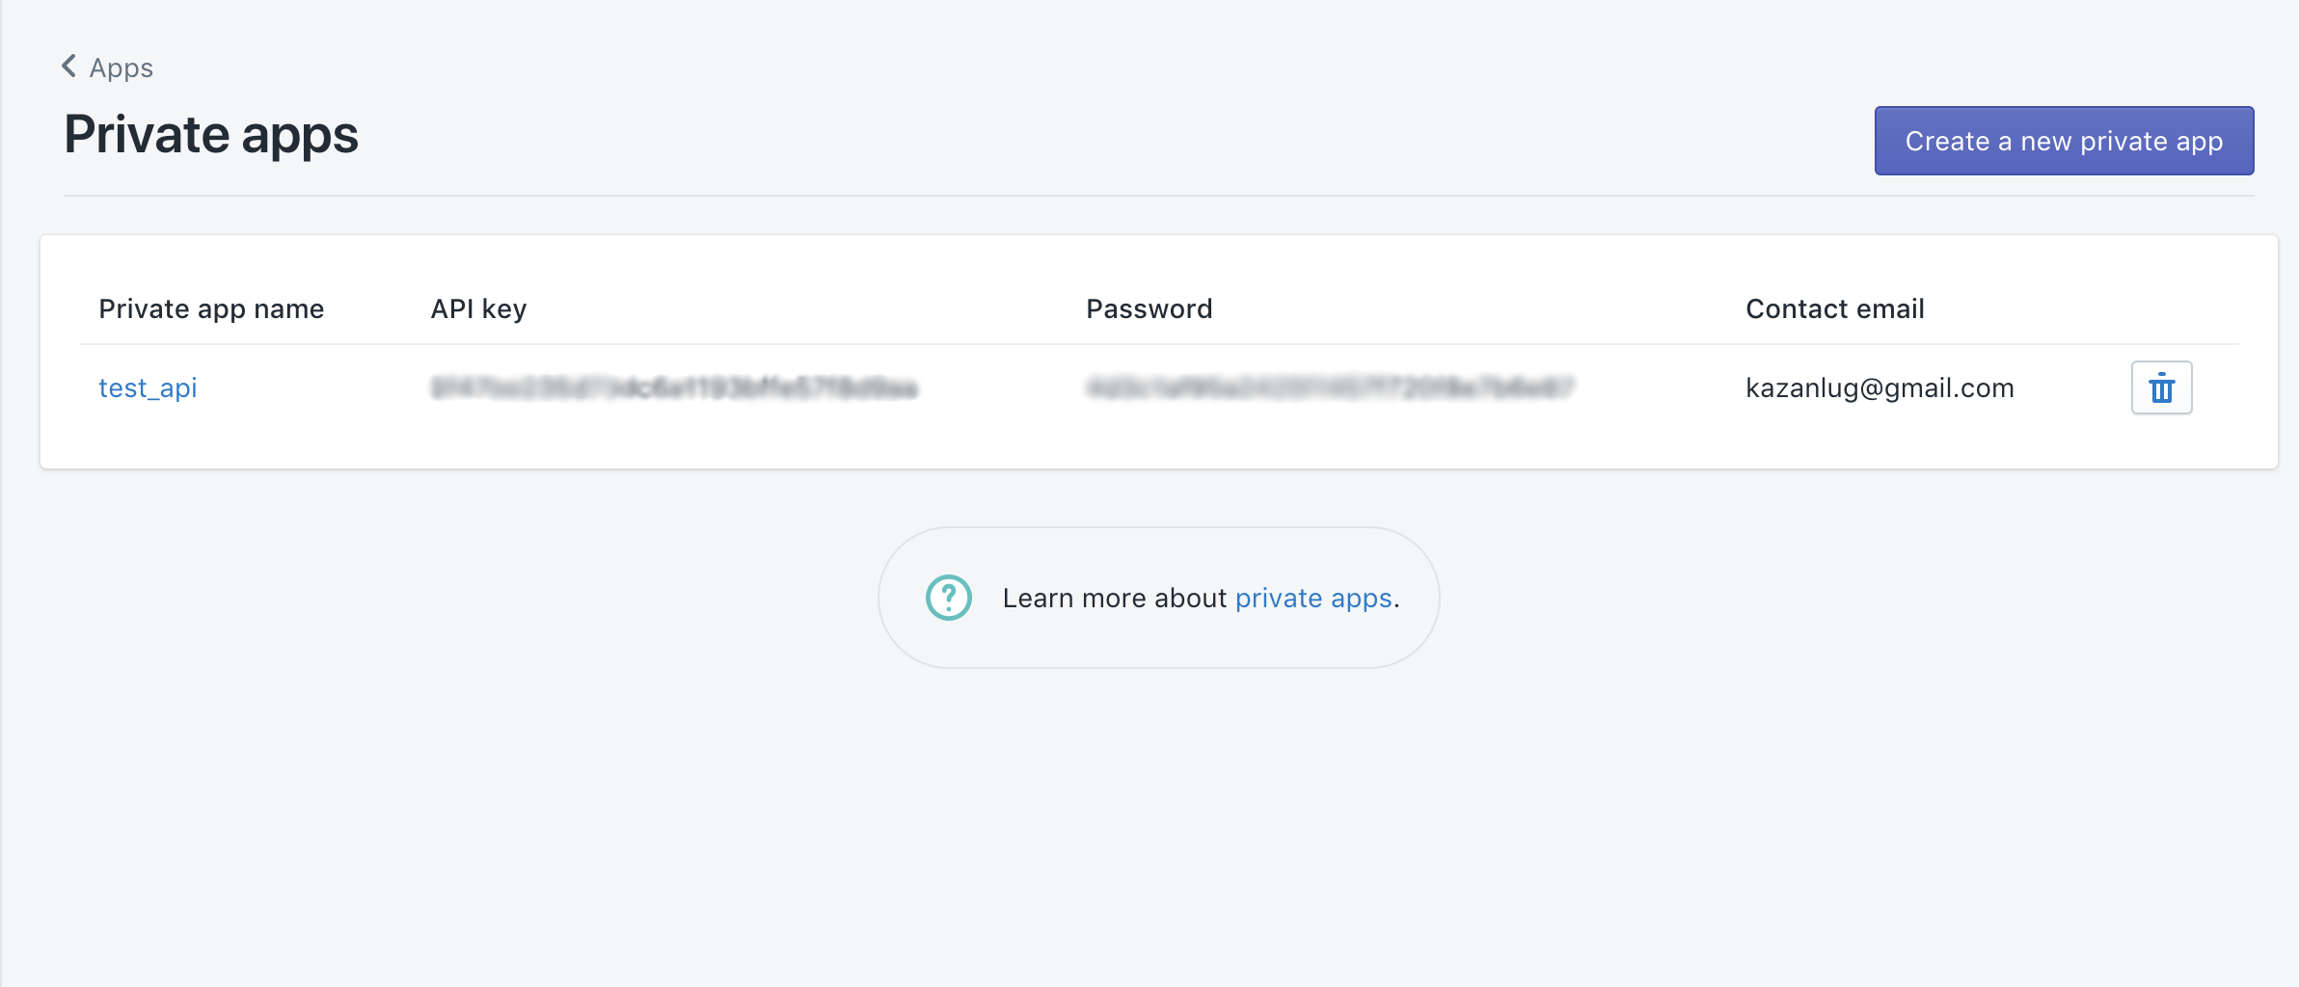Click the "Learn more about" text
Screen dimensions: 2299x987
pyautogui.click(x=1114, y=599)
